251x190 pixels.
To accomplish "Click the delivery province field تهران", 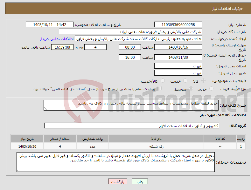I will [x=178, y=66].
